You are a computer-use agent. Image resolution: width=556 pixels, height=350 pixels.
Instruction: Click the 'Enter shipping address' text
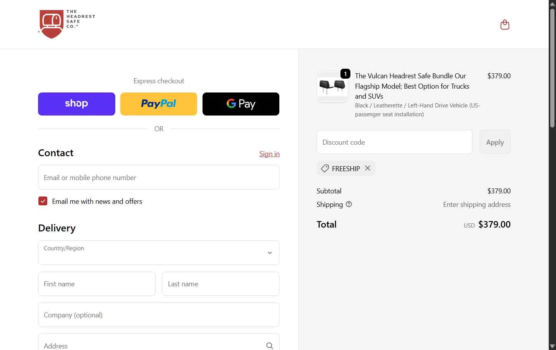[477, 205]
